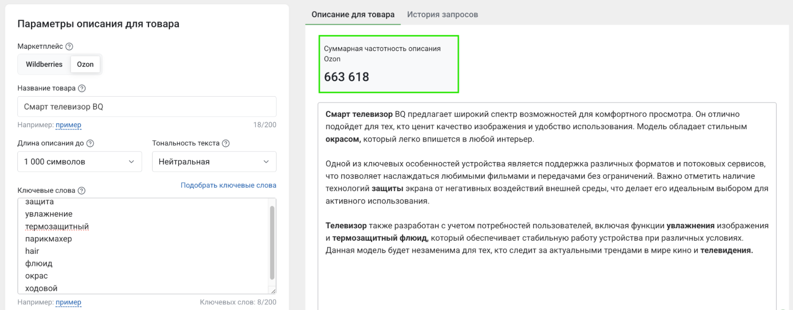Click Параметры описания для товара heading
Viewport: 793px width, 310px height.
[x=98, y=24]
